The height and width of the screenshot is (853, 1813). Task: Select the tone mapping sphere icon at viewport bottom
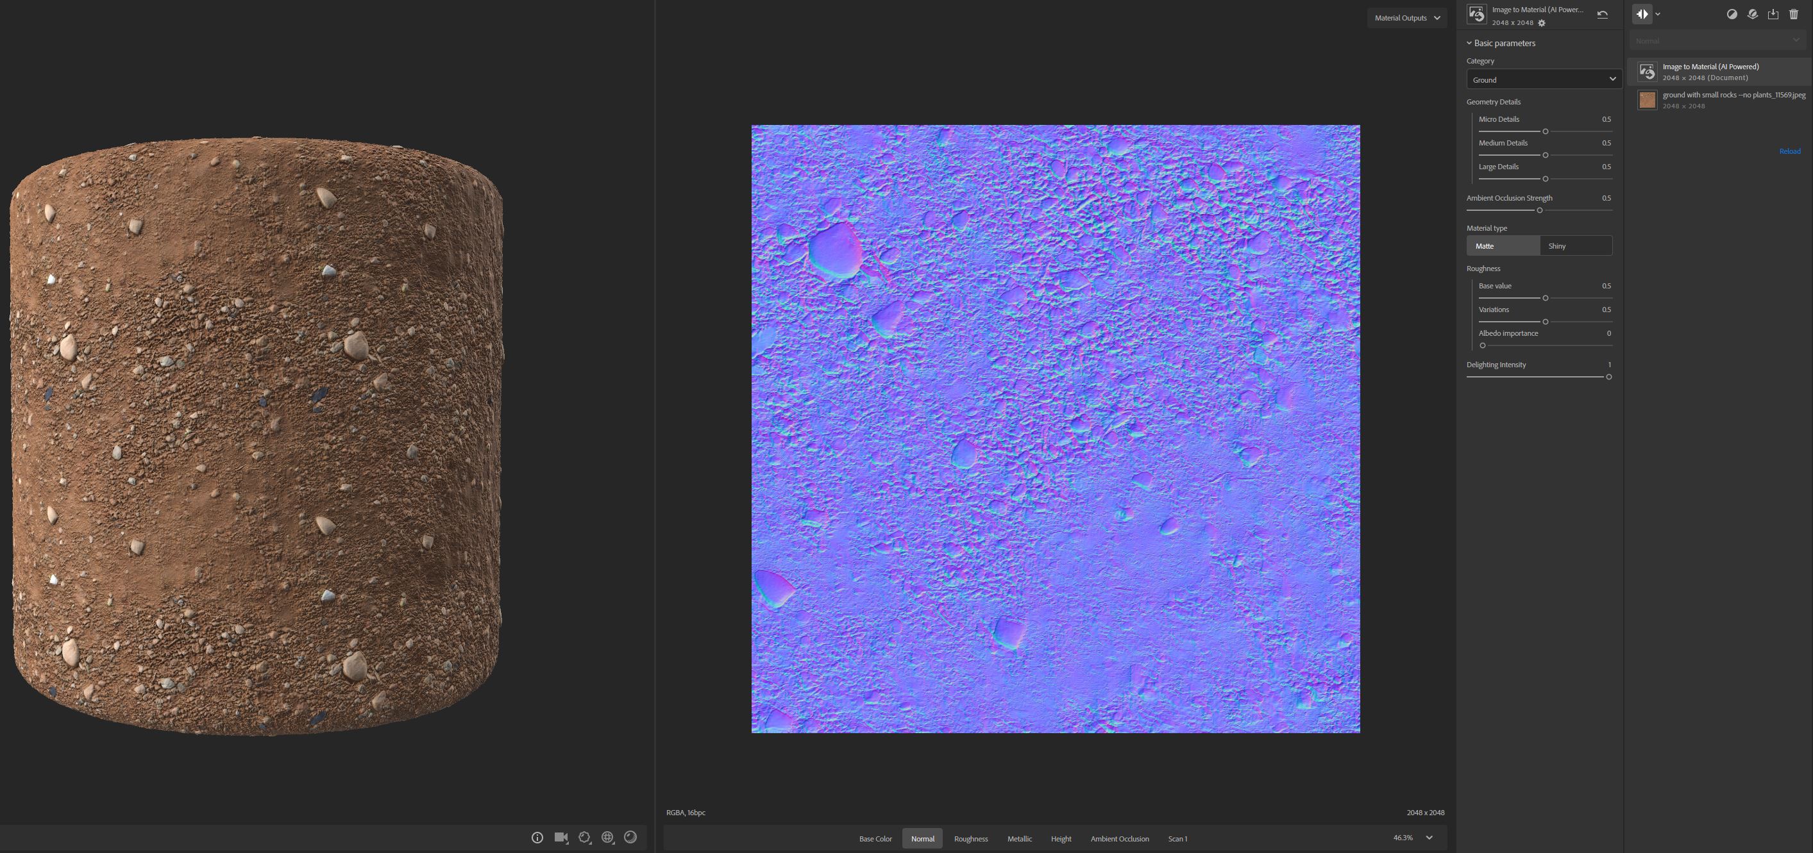click(630, 838)
